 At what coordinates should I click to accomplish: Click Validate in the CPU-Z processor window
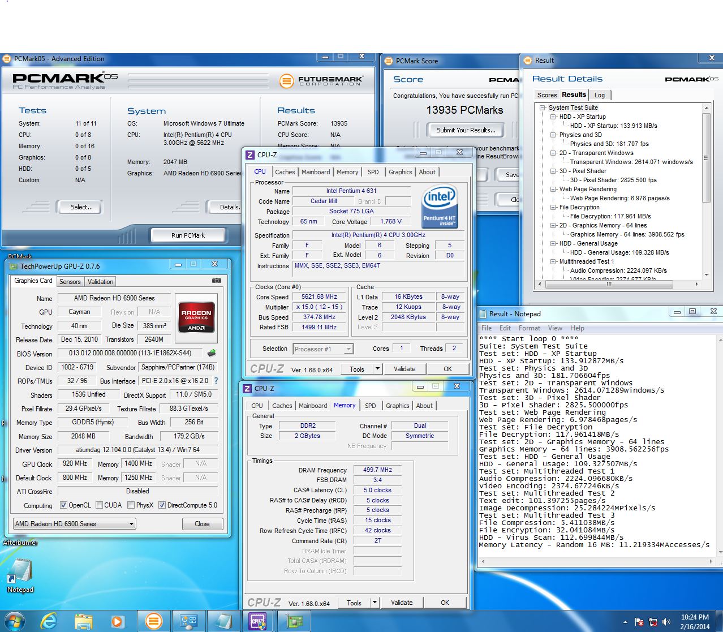pos(404,369)
